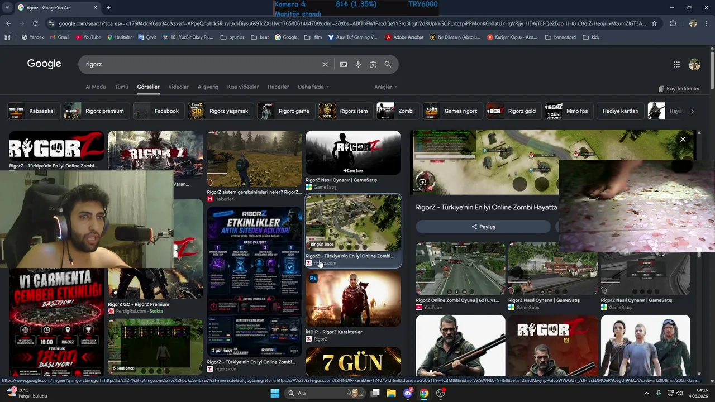Open the beat bookmarks folder
Viewport: 715px width, 402px height.
click(260, 37)
